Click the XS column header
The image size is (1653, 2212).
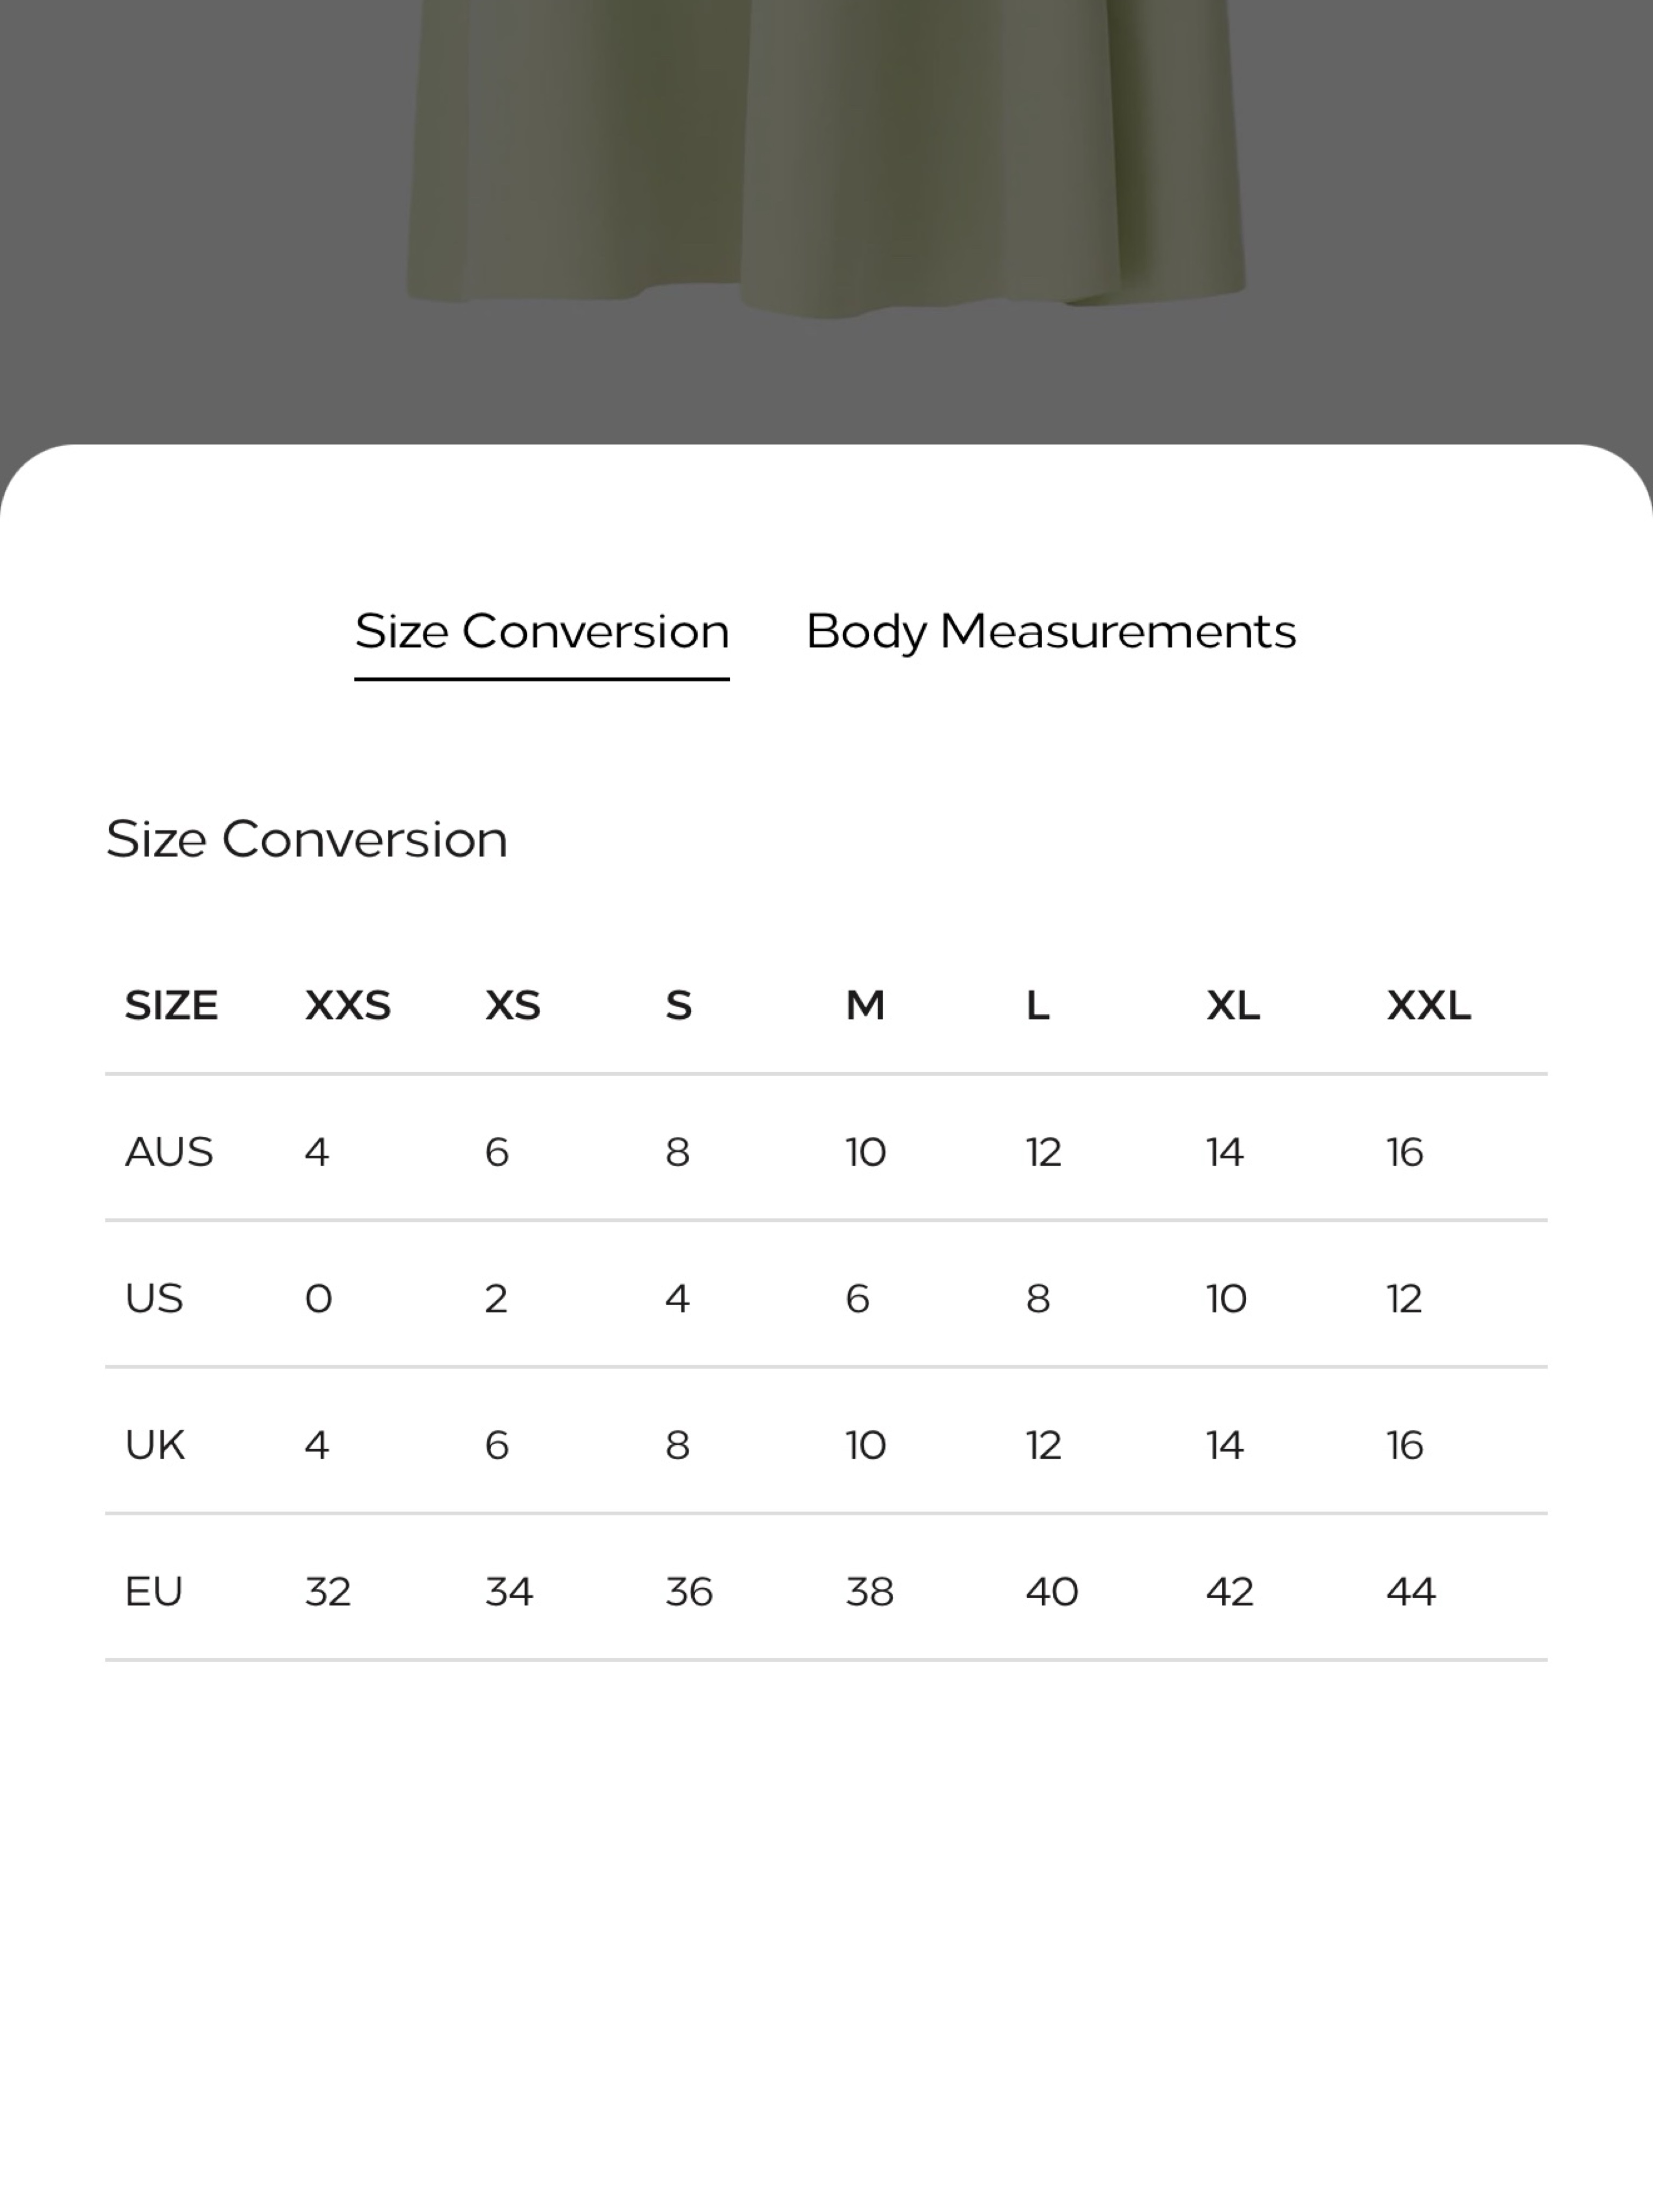513,1005
